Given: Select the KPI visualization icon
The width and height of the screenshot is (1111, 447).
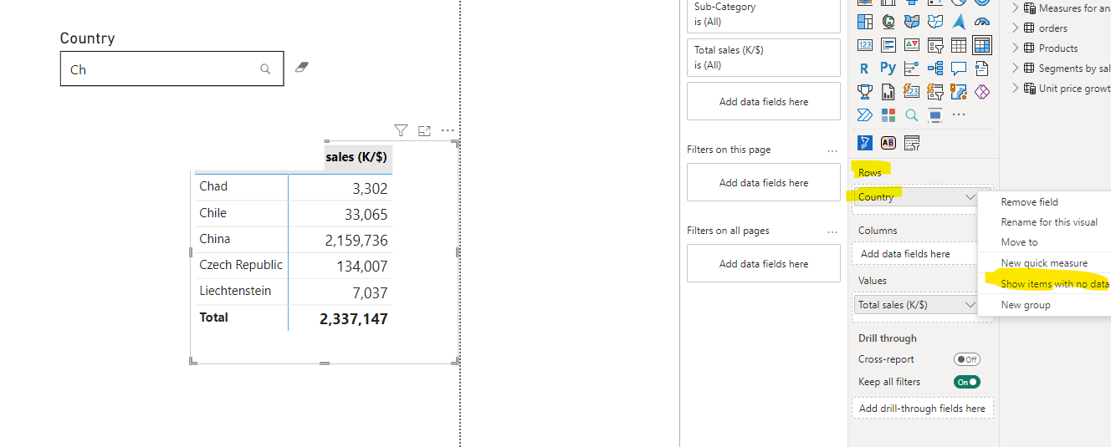Looking at the screenshot, I should (x=912, y=45).
